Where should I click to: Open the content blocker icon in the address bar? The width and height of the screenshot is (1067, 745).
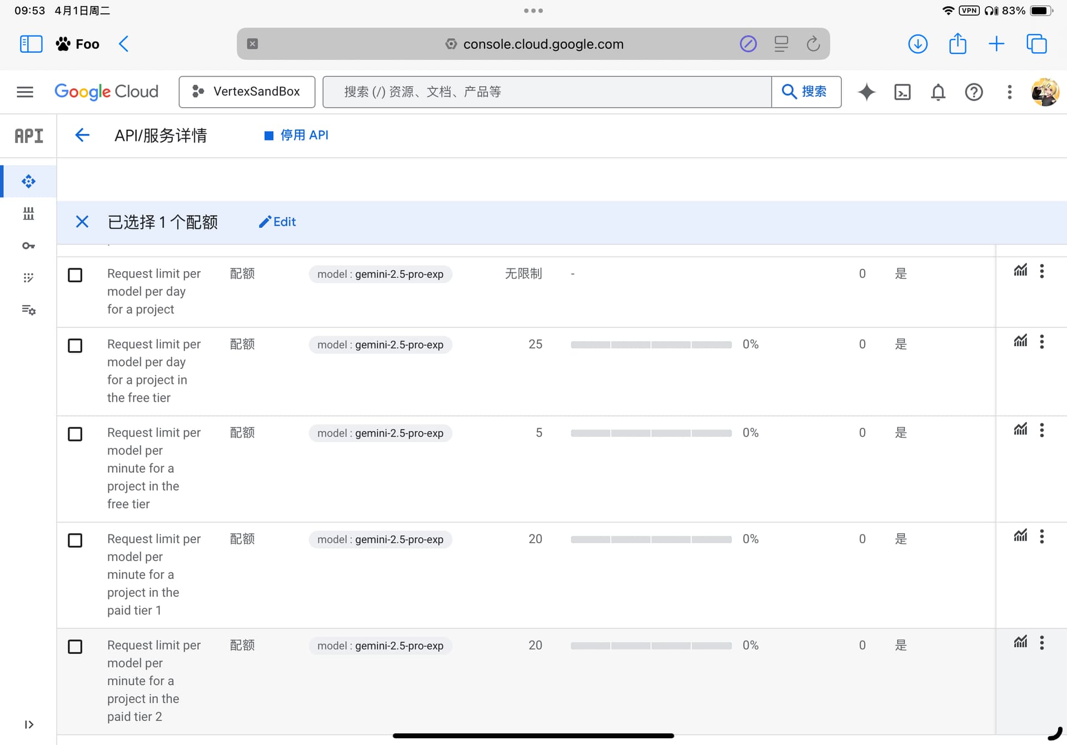coord(748,44)
